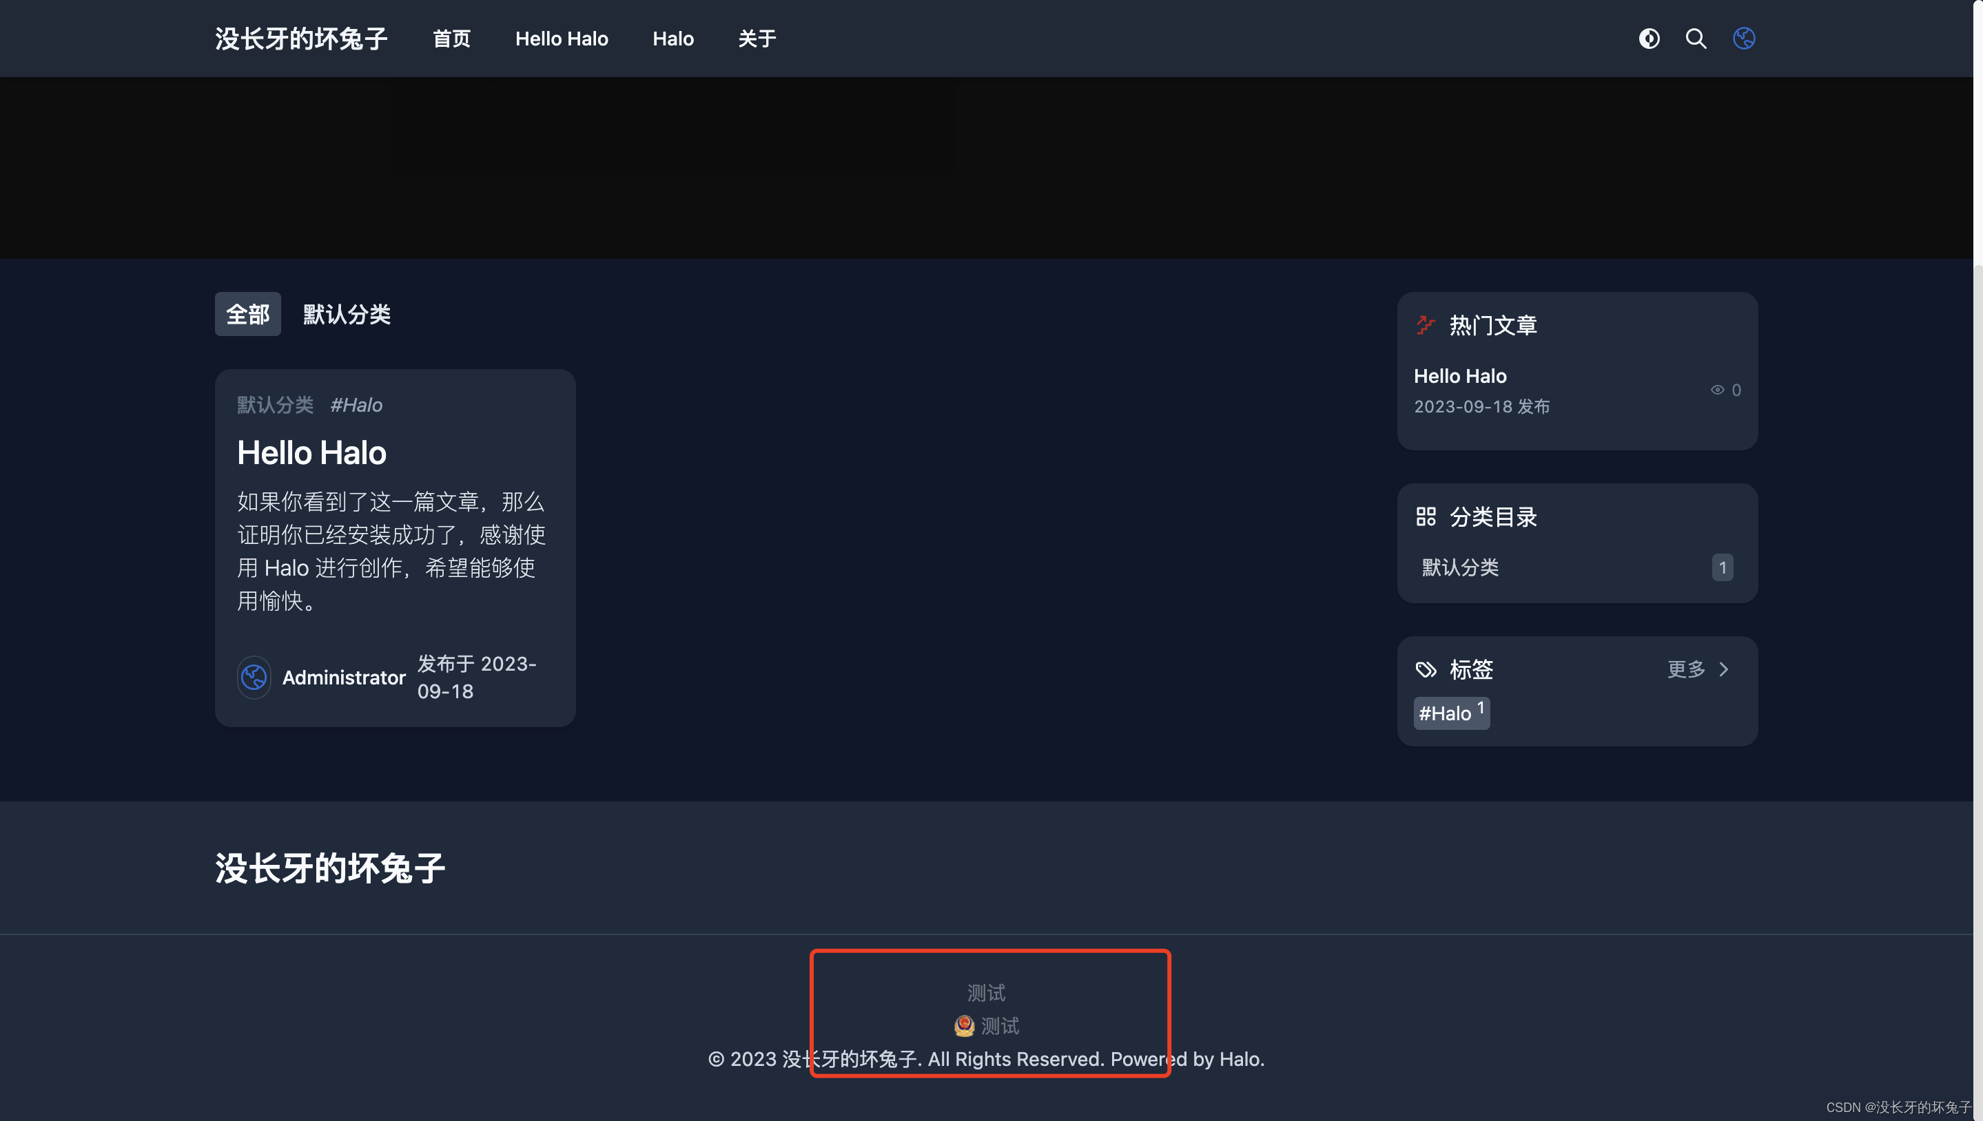Click the Halo link in the footer copyright
This screenshot has height=1121, width=1983.
[1240, 1060]
